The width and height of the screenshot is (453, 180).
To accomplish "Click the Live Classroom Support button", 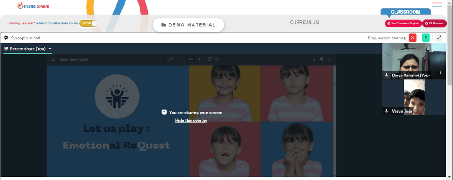I will click(x=403, y=24).
